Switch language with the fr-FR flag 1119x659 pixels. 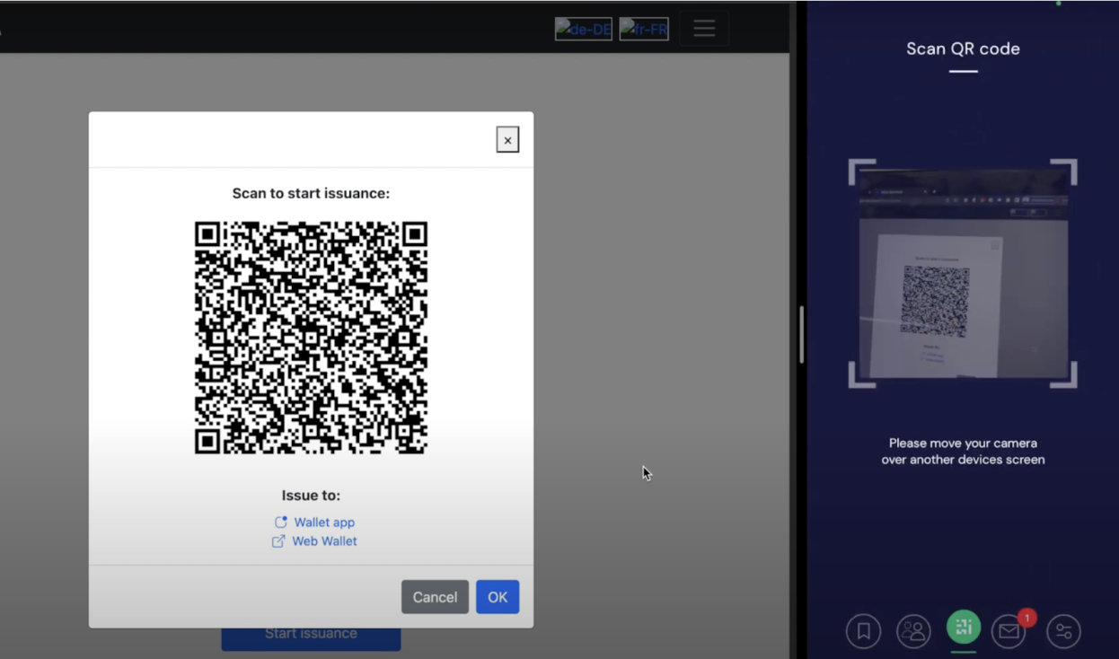(x=644, y=30)
